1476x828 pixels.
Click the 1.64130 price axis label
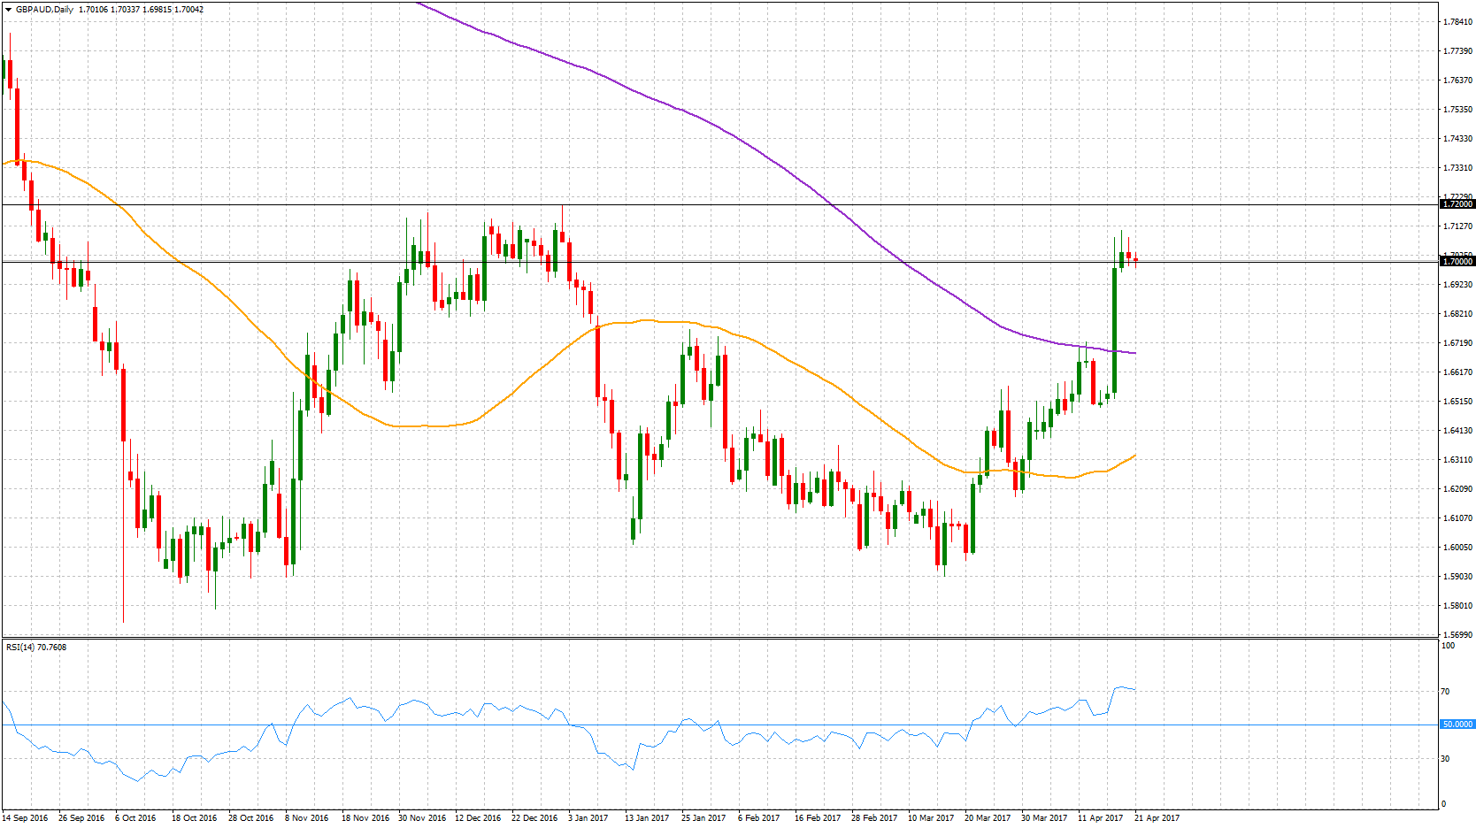pyautogui.click(x=1458, y=431)
